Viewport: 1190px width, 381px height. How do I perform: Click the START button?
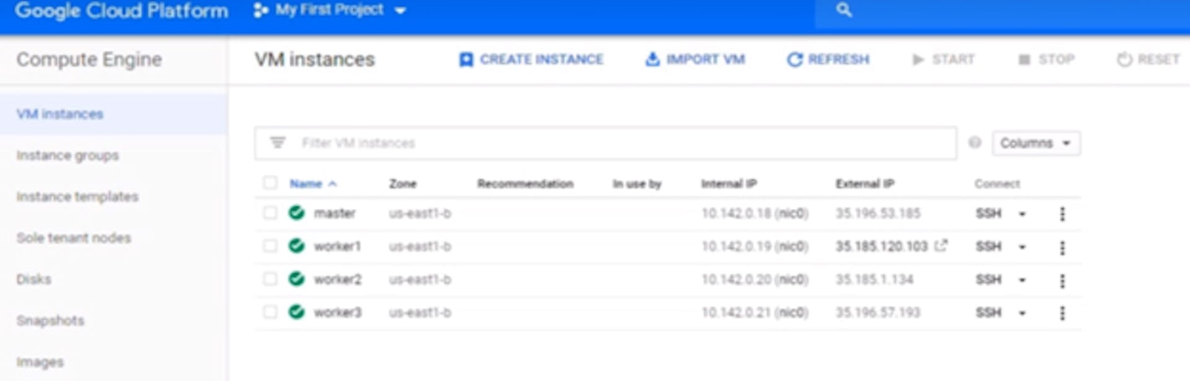click(x=943, y=59)
